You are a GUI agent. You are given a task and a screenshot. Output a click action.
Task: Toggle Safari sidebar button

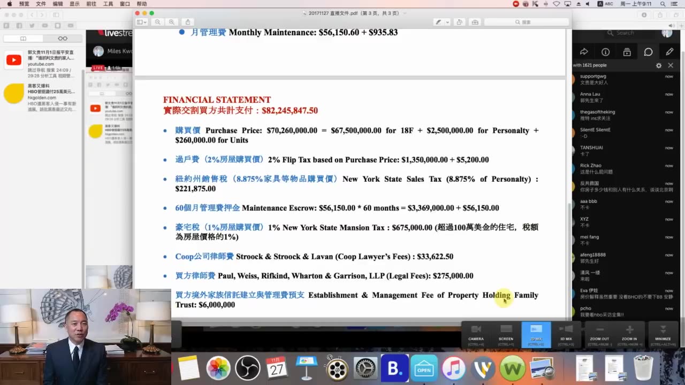point(56,15)
